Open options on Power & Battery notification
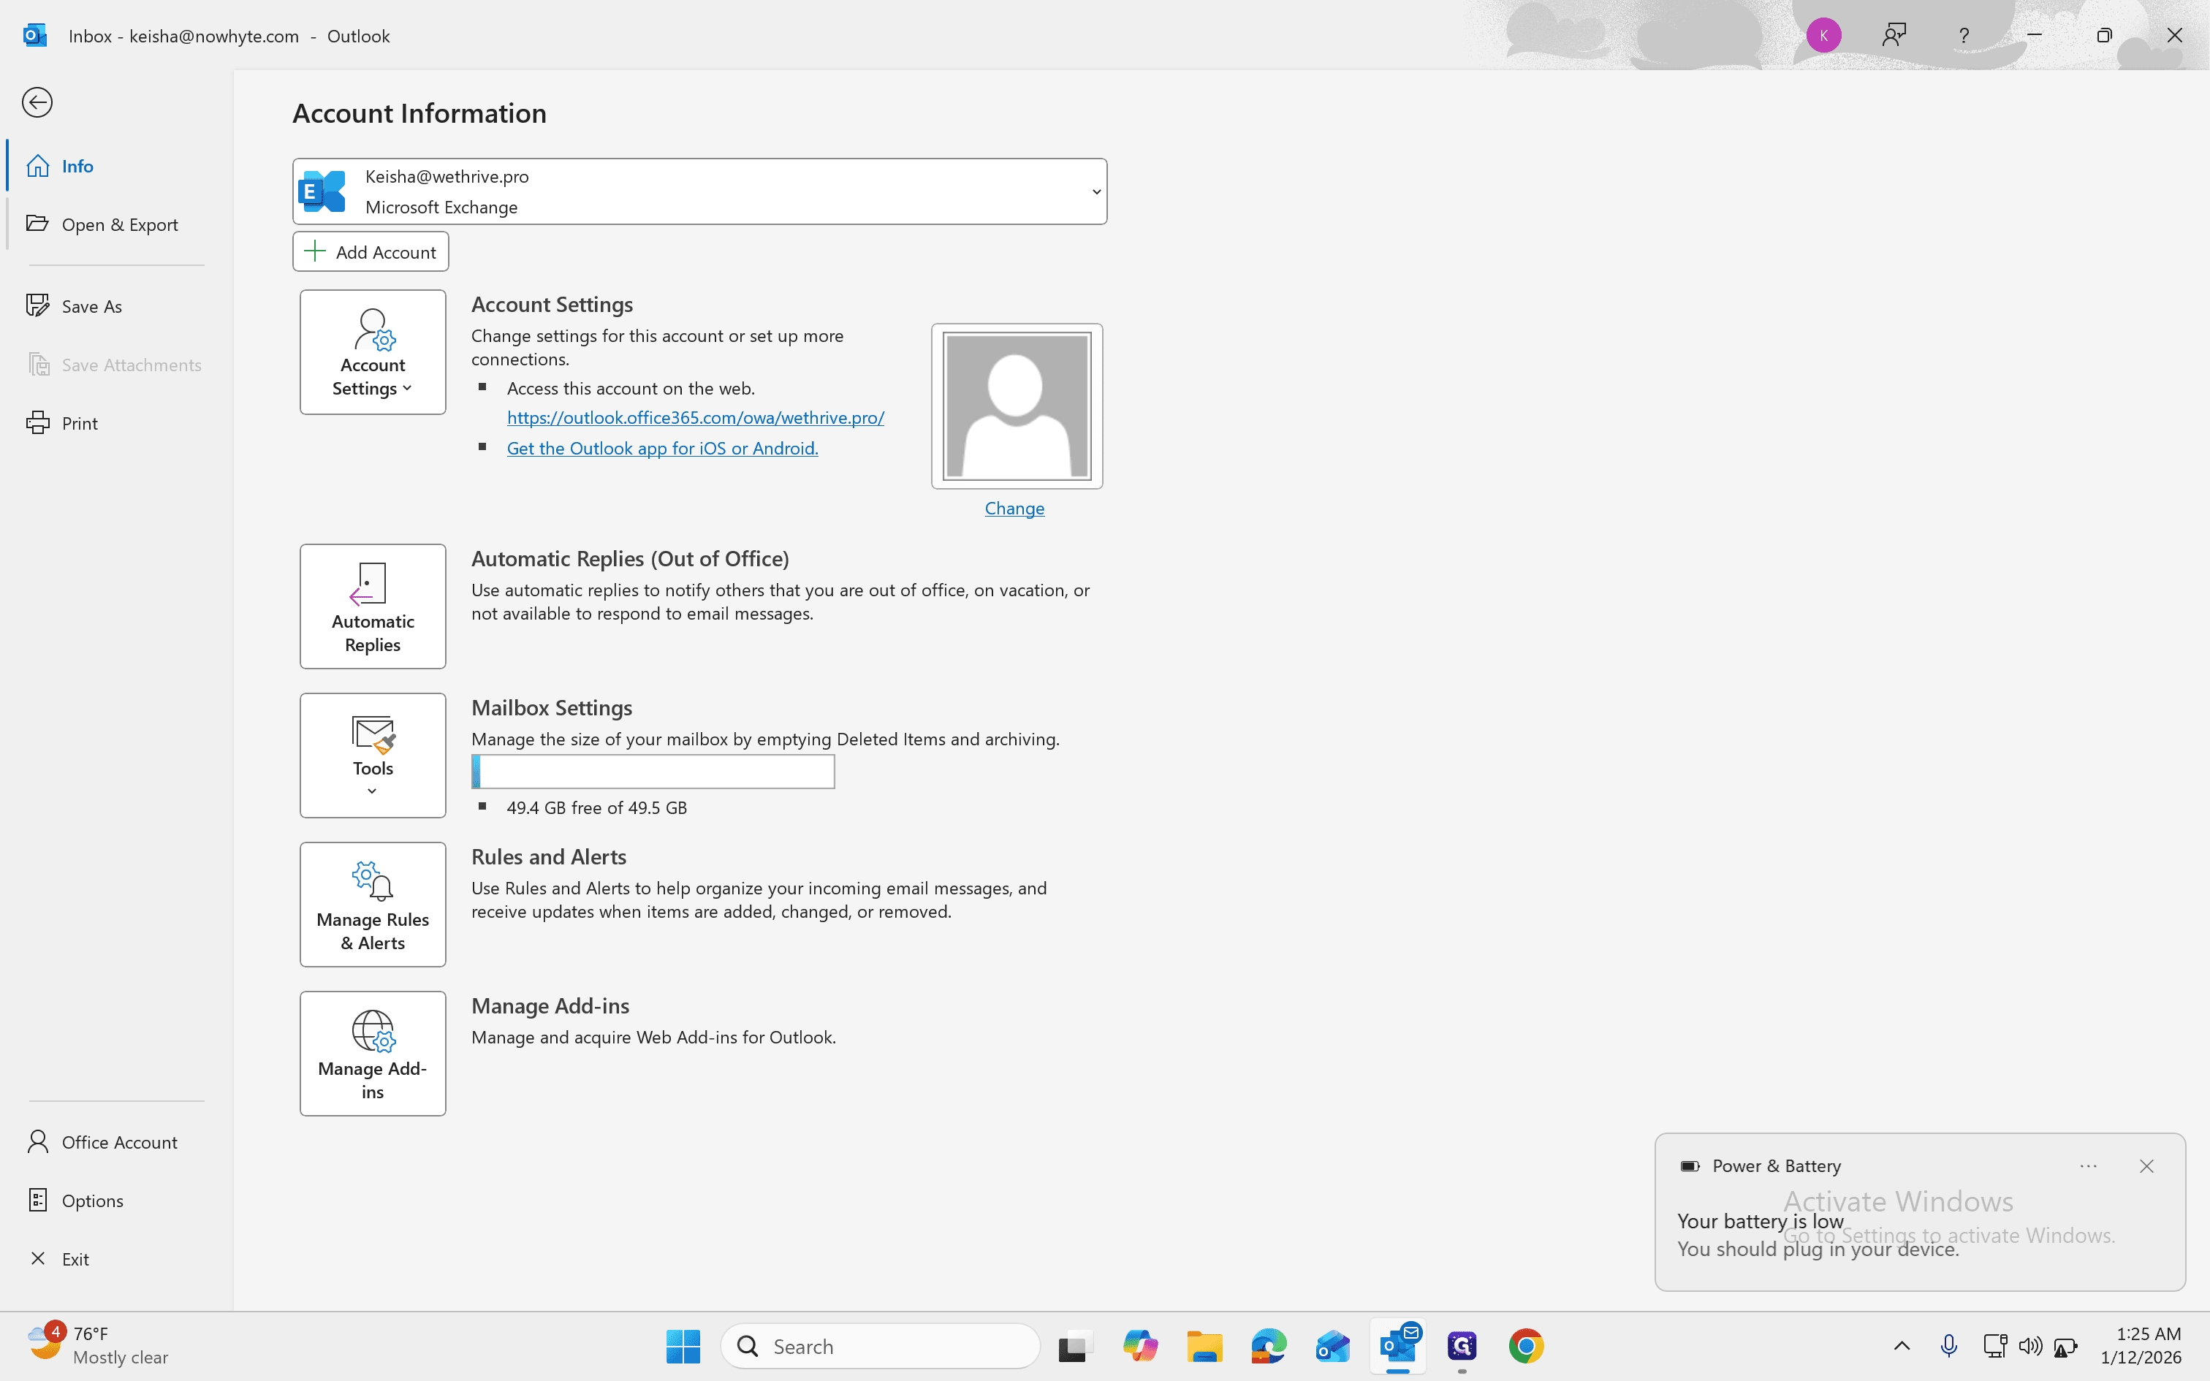2210x1381 pixels. click(x=2089, y=1166)
